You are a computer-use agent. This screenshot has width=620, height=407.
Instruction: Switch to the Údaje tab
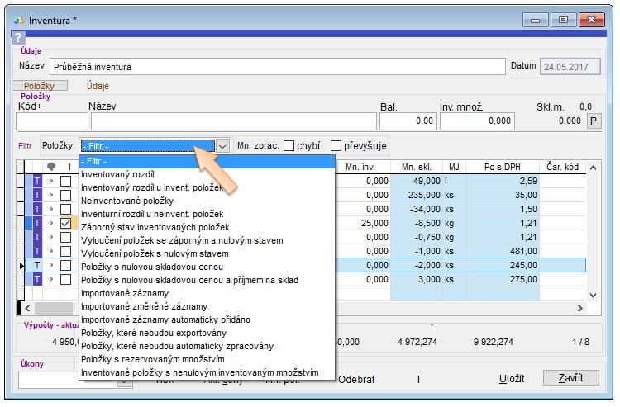click(98, 86)
